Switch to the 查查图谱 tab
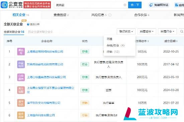The height and width of the screenshot is (122, 184). pos(61,15)
